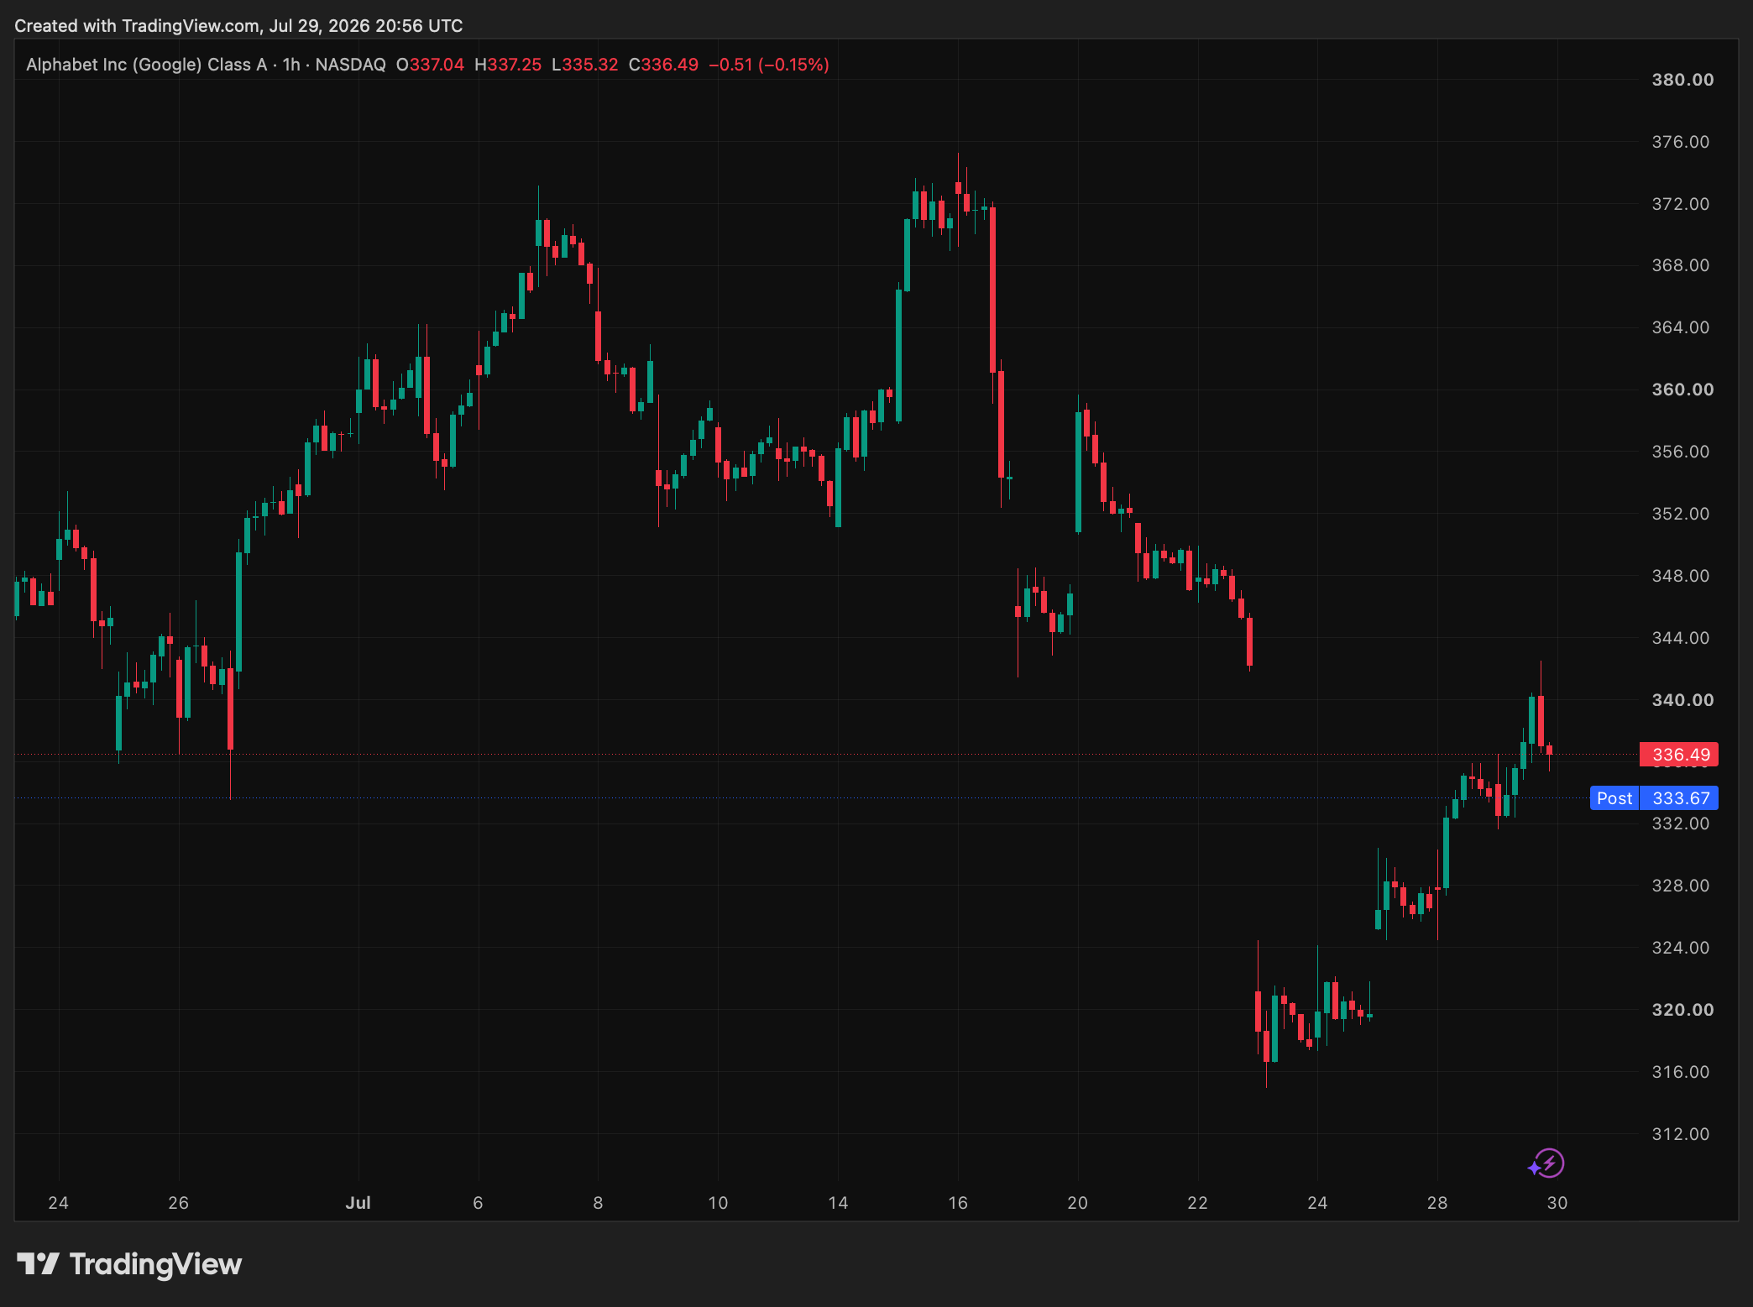The width and height of the screenshot is (1753, 1307).
Task: Click the 380.00 price scale label
Action: click(x=1682, y=80)
